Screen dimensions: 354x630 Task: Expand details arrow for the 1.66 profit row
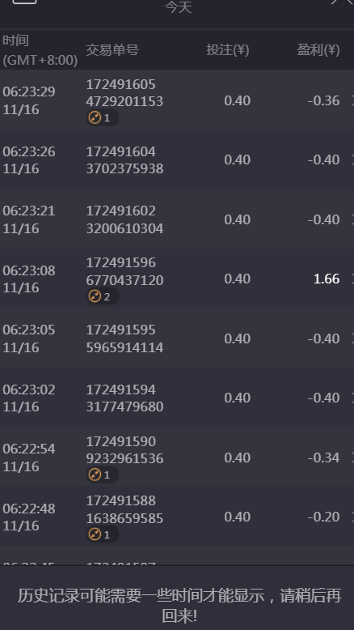(352, 279)
